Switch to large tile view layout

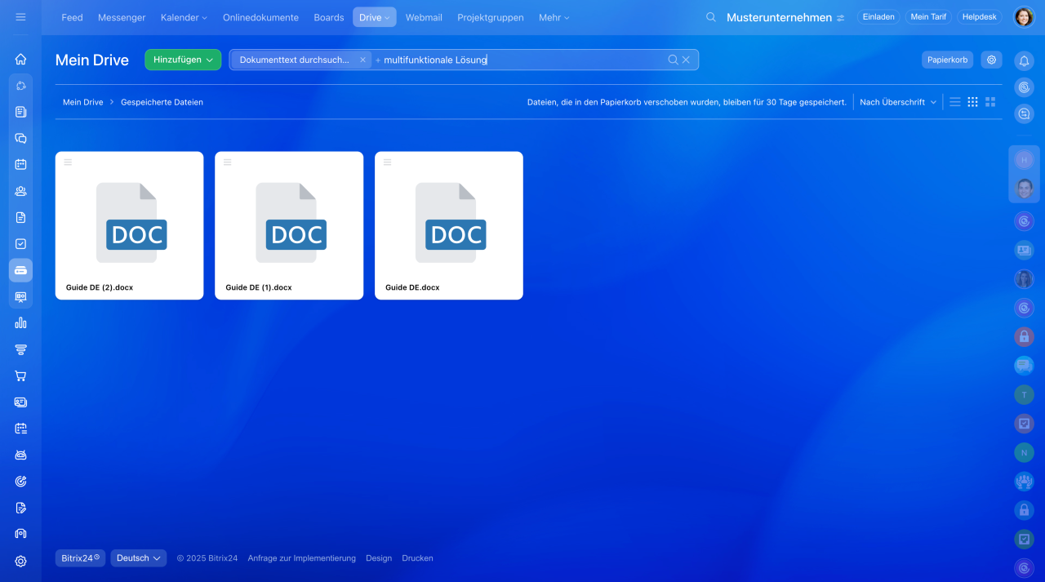[990, 102]
